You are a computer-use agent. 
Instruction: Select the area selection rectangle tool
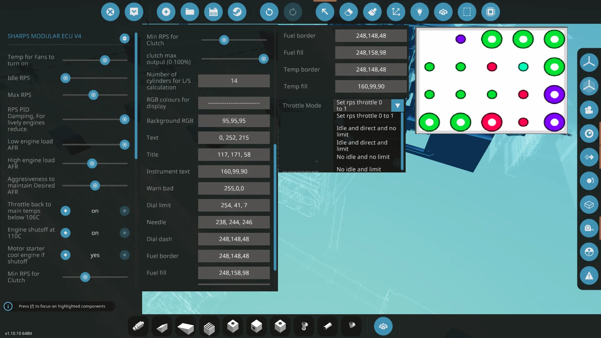[467, 12]
